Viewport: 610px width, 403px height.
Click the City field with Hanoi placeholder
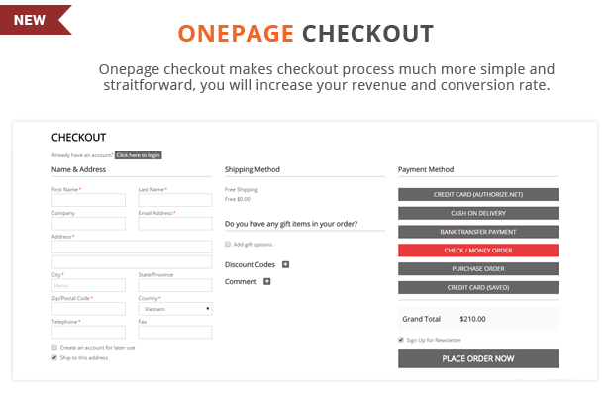pyautogui.click(x=88, y=285)
